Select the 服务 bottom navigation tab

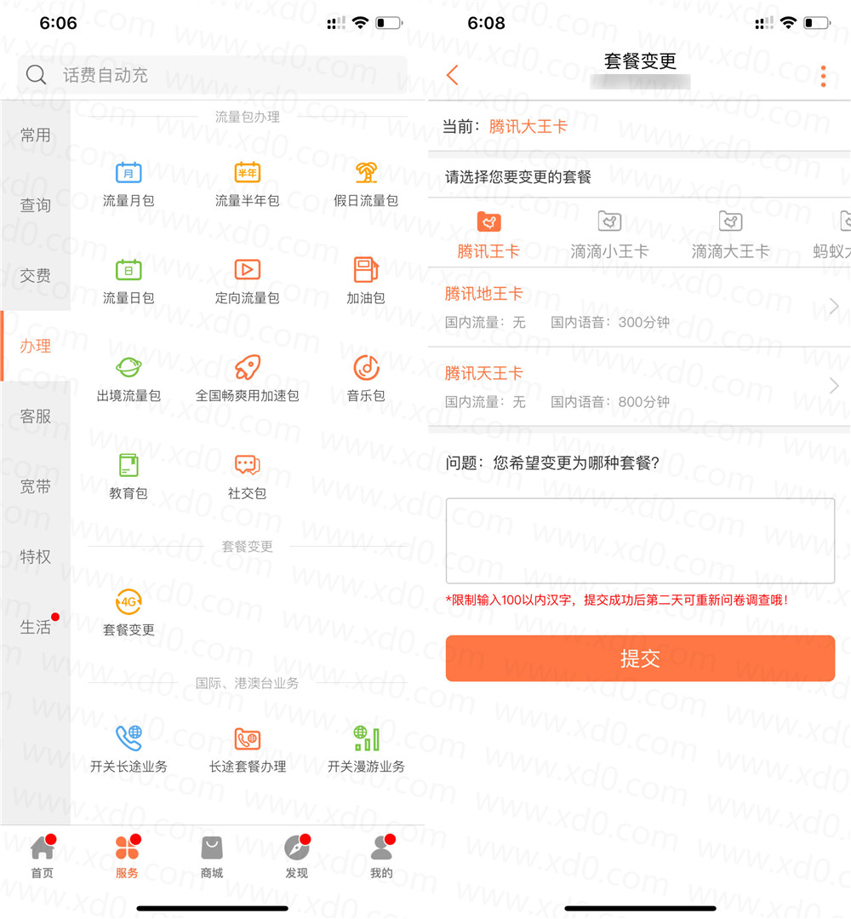point(127,857)
